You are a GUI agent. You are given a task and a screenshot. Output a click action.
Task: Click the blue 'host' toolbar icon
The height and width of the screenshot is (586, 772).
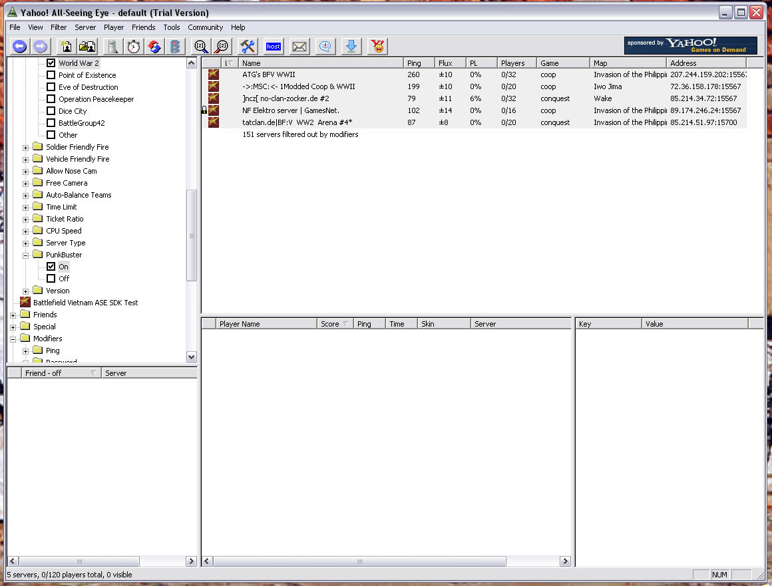click(273, 46)
